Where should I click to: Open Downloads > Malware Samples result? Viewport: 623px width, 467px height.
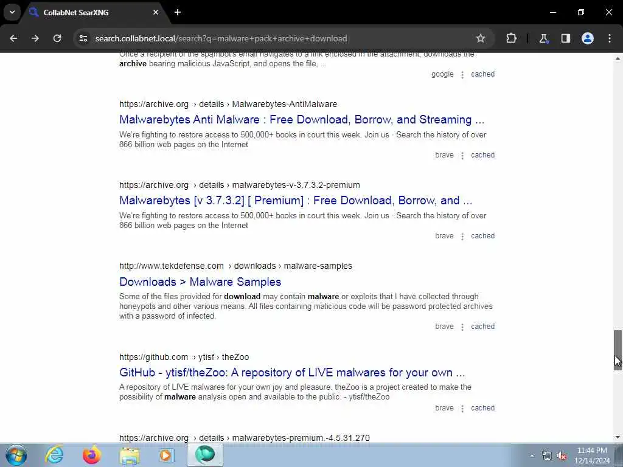pos(200,282)
